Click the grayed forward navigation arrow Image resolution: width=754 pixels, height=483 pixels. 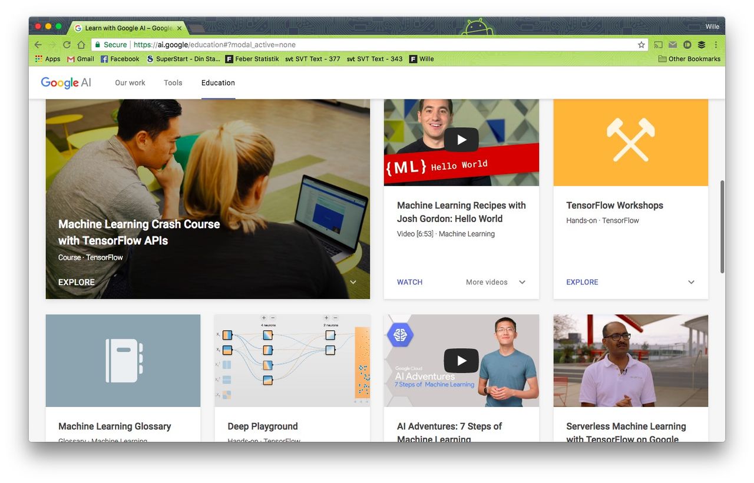52,45
